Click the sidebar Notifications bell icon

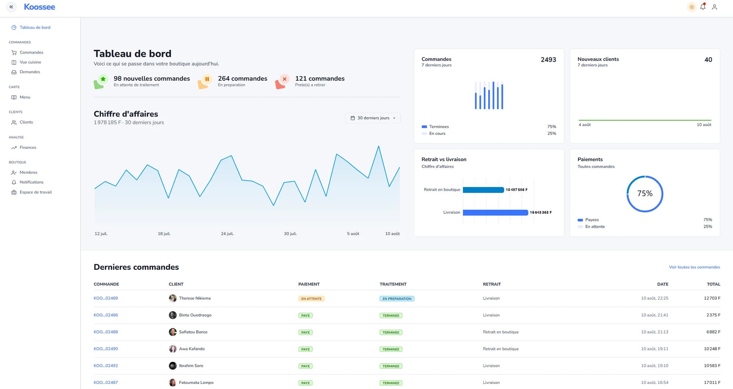[x=14, y=182]
